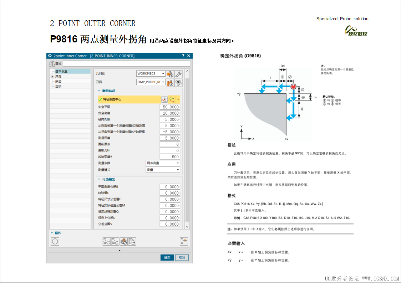Viewport: 401px width, 283px height.
Task: Click the information icon under 操作
Action: (x=55, y=241)
